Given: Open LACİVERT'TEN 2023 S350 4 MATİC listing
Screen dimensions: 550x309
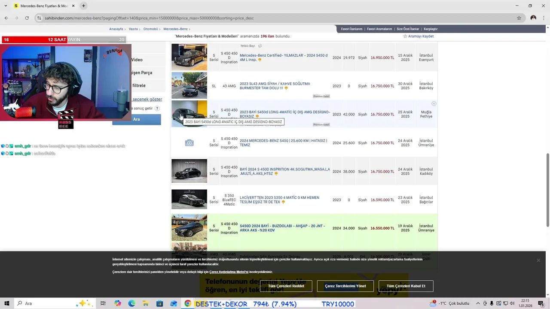Looking at the screenshot, I should click(x=279, y=200).
